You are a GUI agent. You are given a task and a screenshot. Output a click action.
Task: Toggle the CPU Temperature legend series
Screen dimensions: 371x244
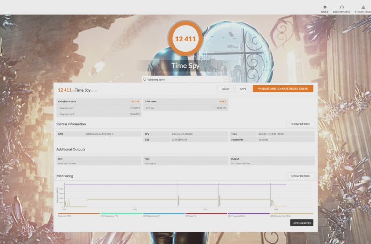[x=121, y=215]
